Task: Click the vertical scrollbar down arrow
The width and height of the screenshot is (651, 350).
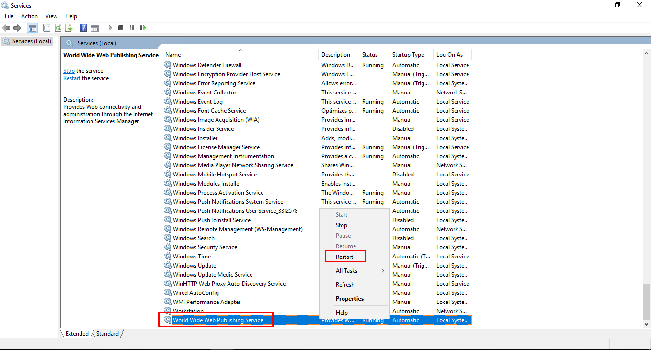Action: (647, 324)
